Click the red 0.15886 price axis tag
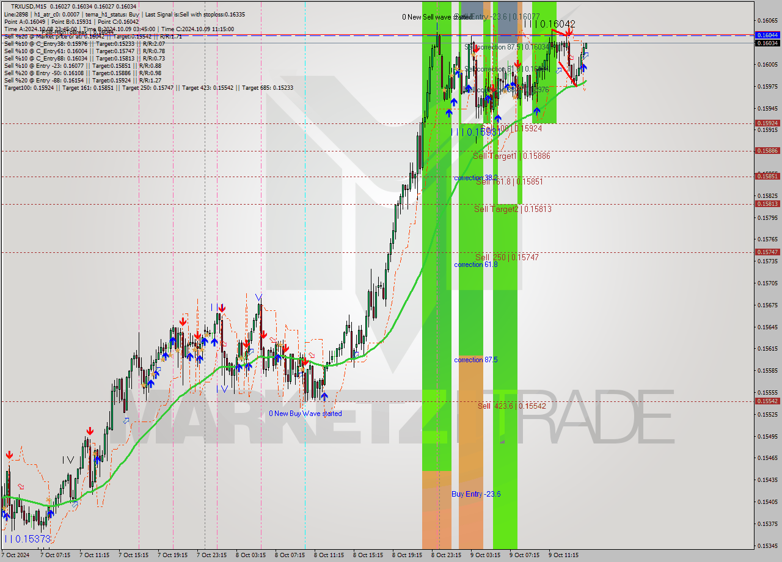 click(x=767, y=150)
